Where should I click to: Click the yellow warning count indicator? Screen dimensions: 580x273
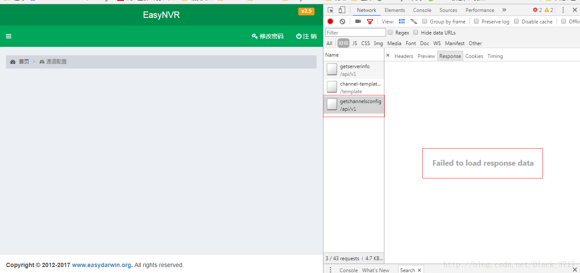[549, 10]
